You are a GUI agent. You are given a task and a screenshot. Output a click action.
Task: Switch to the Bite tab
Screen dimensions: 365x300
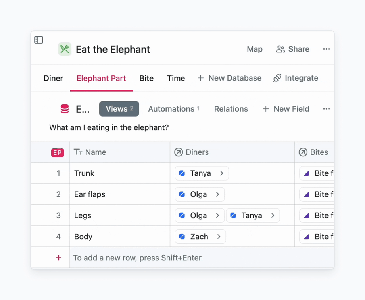coord(146,78)
